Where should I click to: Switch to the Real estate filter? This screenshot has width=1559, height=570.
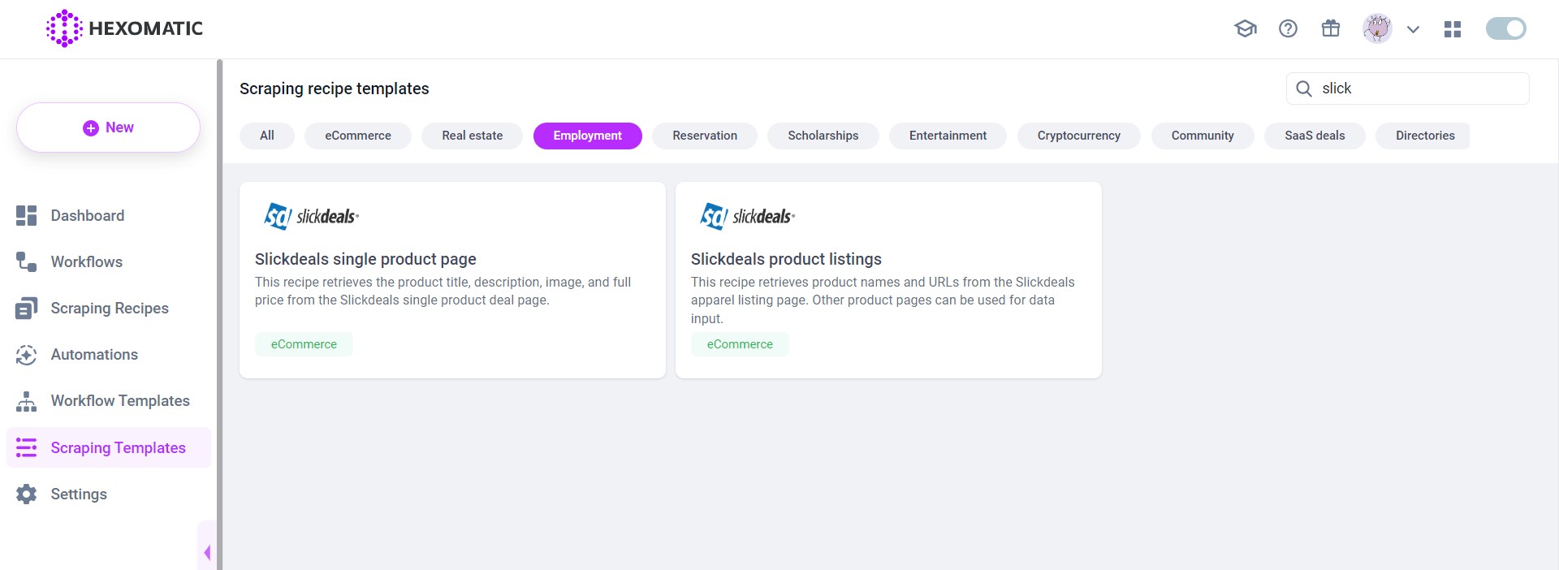472,136
